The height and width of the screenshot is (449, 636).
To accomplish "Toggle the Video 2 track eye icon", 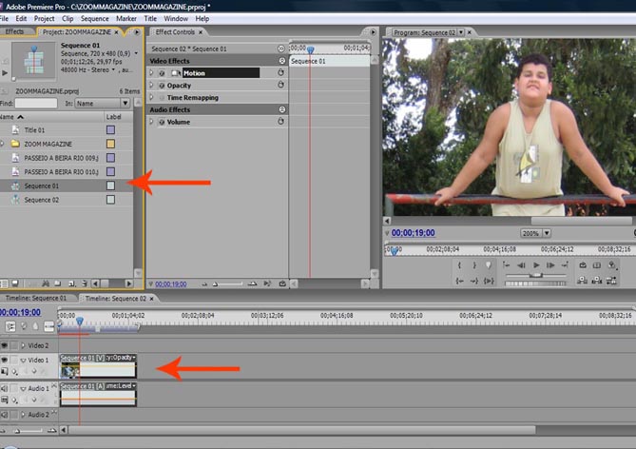I will [x=6, y=345].
